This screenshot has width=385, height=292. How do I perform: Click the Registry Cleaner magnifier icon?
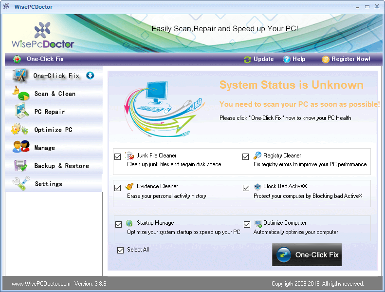coord(257,156)
